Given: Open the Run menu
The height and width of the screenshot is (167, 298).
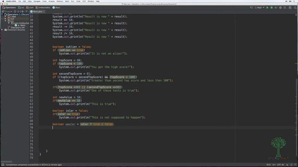Looking at the screenshot, I should click(73, 1).
